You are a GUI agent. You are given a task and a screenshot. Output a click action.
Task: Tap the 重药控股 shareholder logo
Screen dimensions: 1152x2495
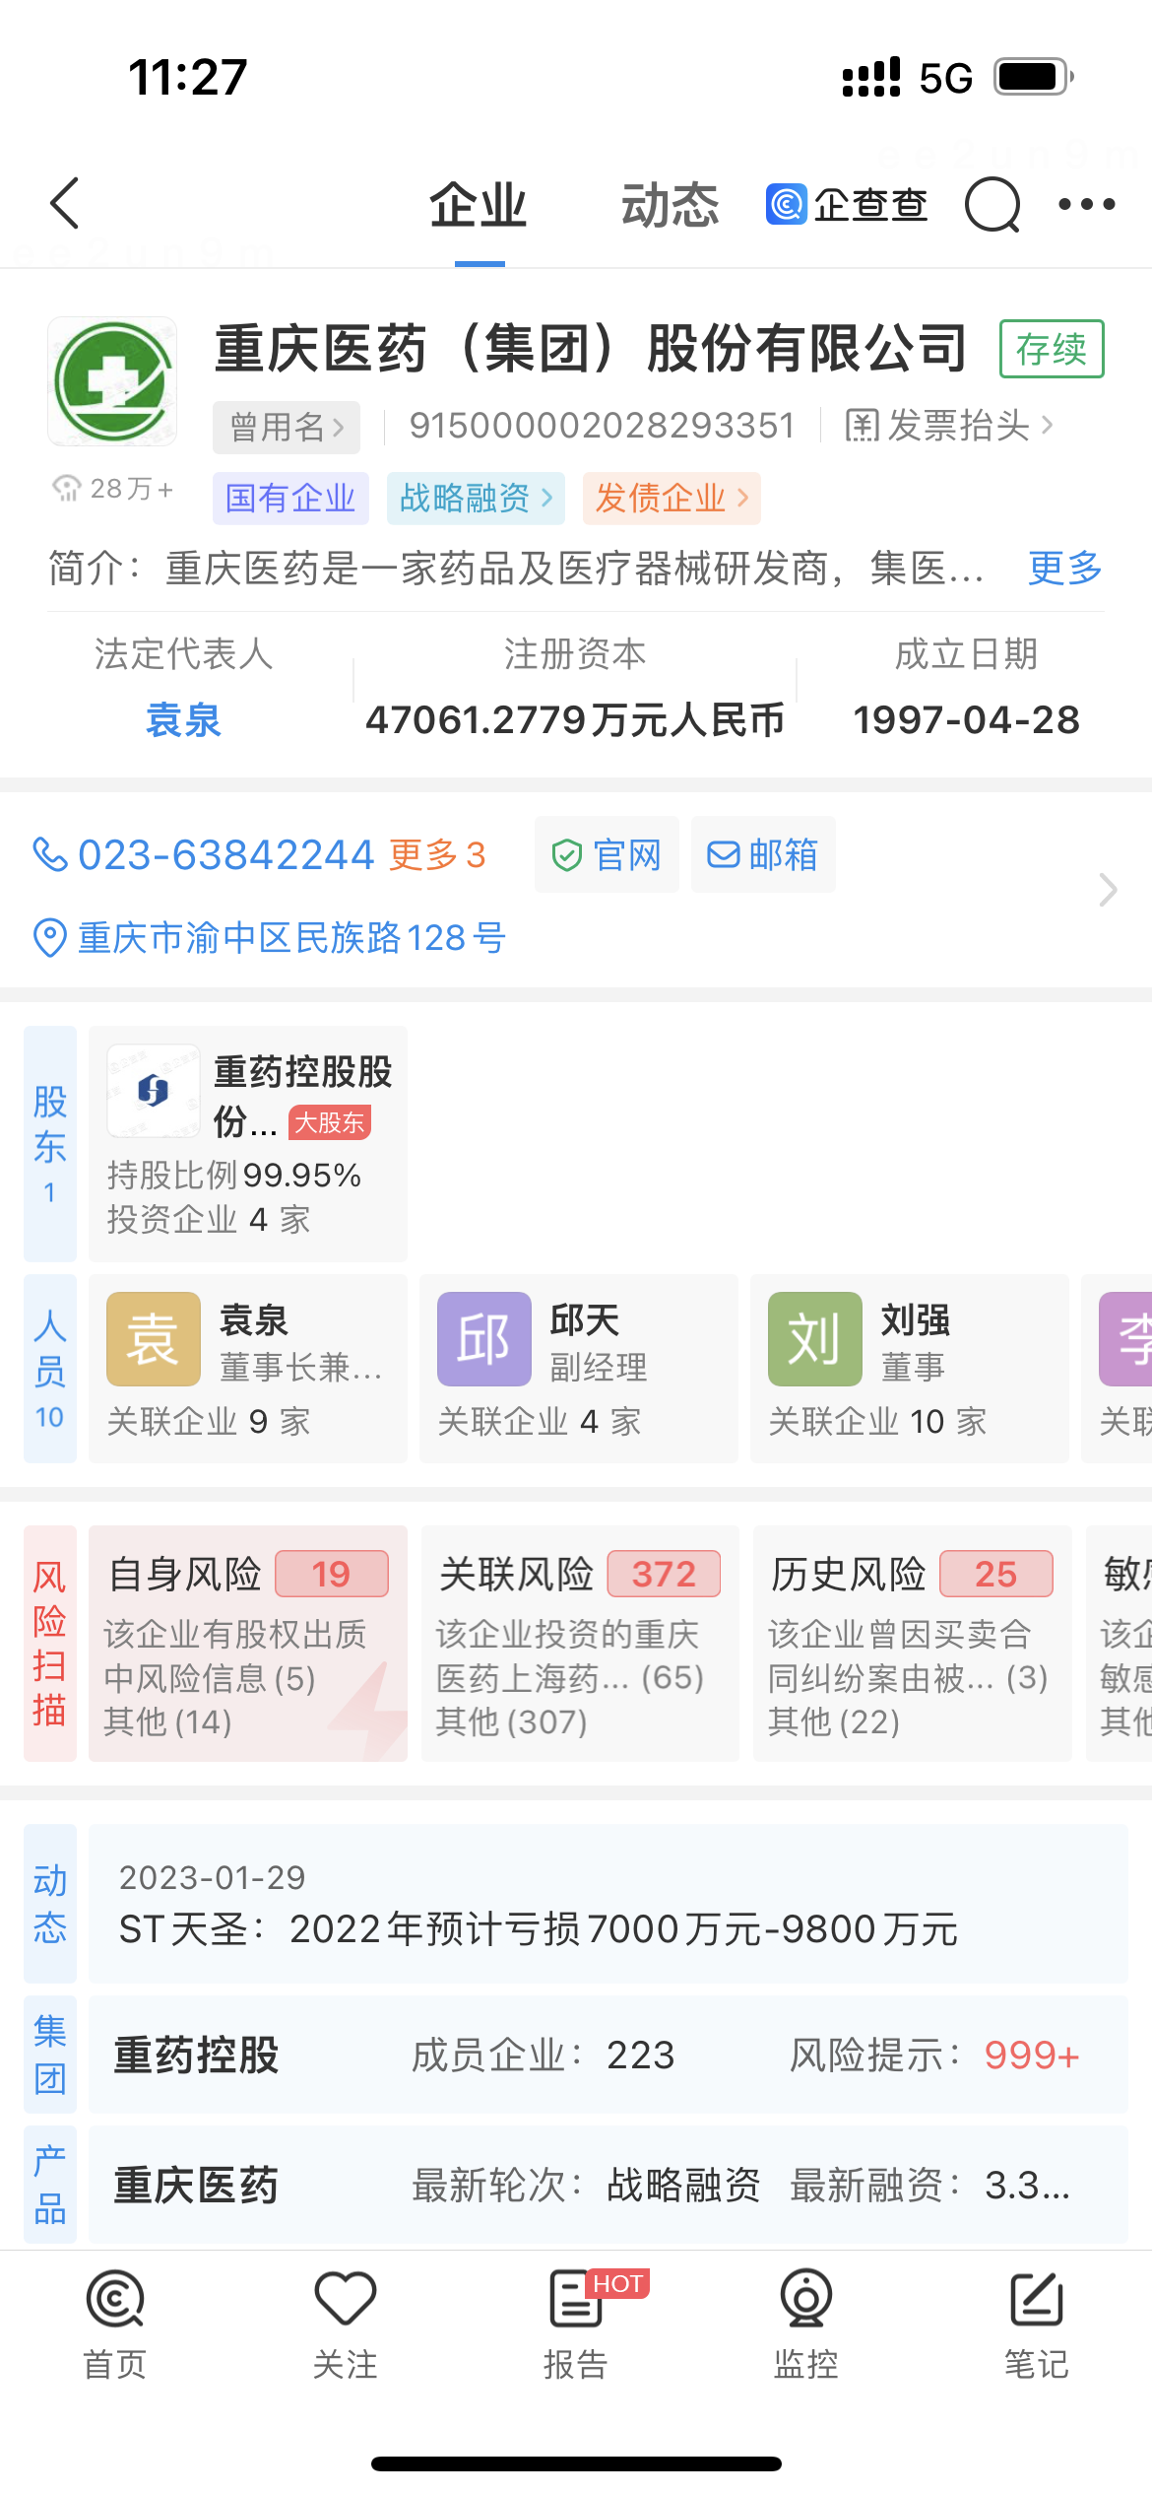[x=153, y=1091]
